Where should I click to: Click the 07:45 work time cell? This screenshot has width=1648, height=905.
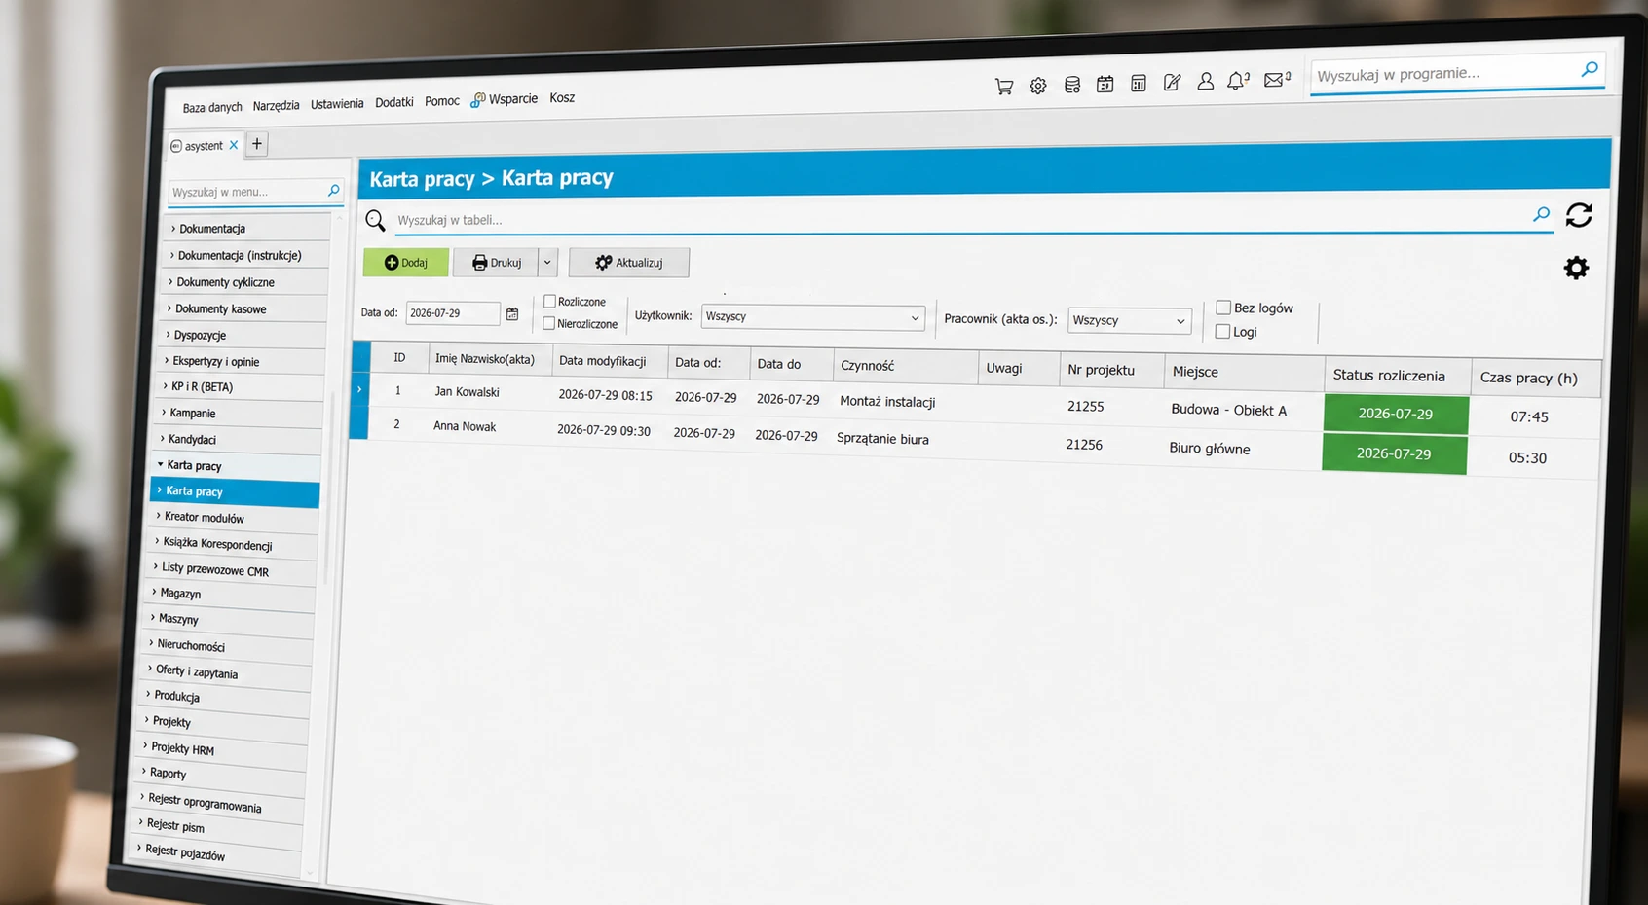coord(1529,416)
